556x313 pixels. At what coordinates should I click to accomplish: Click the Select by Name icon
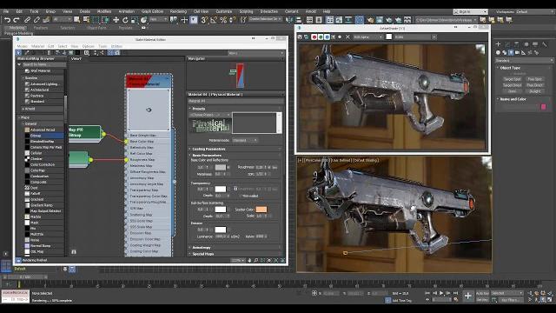pos(86,20)
